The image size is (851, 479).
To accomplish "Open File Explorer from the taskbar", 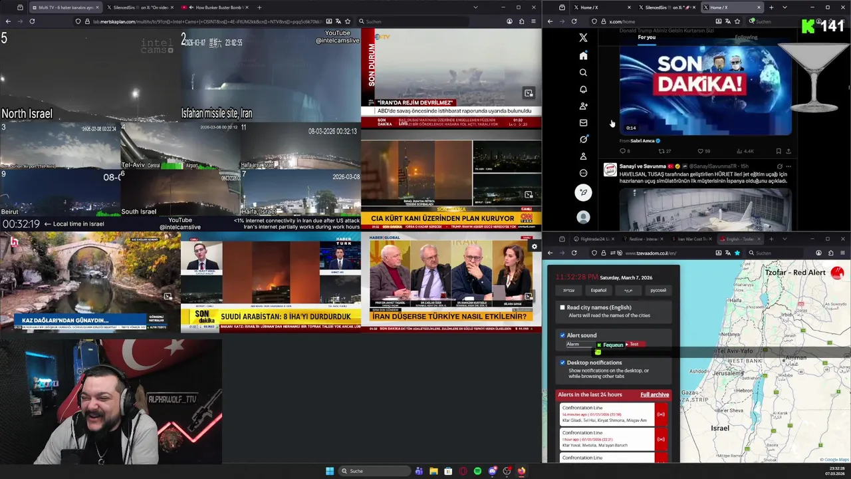I will tap(433, 471).
